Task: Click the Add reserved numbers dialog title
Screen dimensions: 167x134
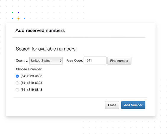Action: click(40, 30)
